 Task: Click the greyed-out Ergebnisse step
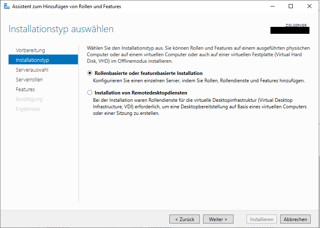point(28,109)
